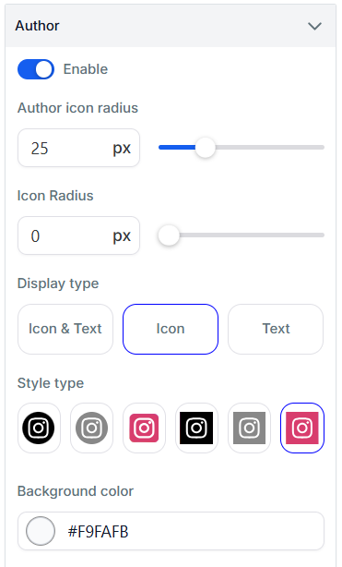Select gray circular Instagram icon style

[x=91, y=428]
